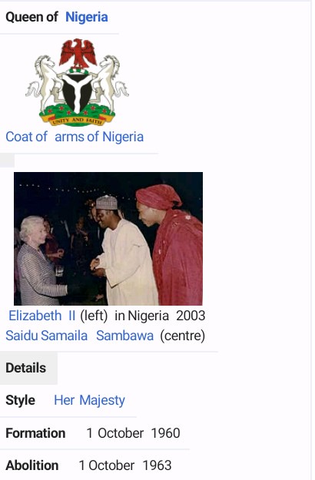
Task: Click the Abolition row label
Action: point(32,465)
